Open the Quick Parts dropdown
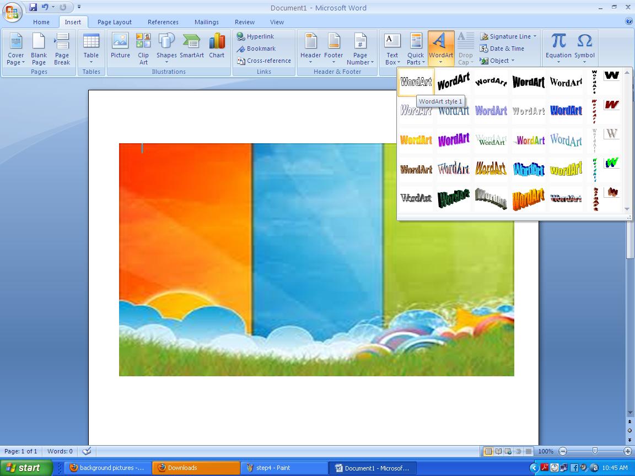Viewport: 635px width, 476px height. coord(416,49)
